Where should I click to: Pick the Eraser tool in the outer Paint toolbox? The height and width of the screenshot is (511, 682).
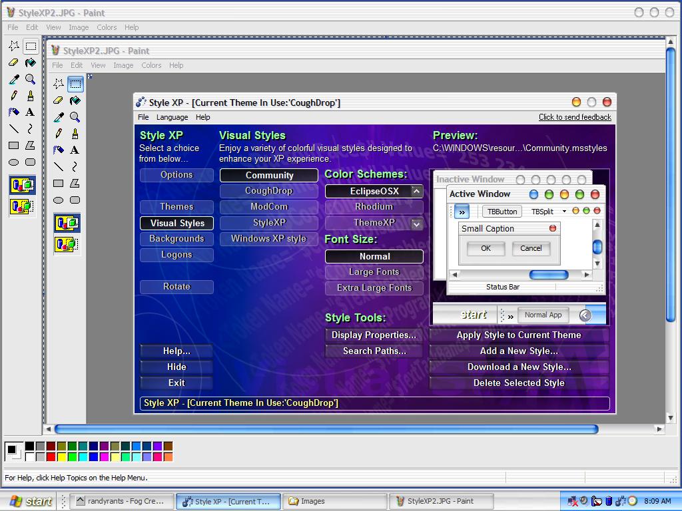point(14,63)
